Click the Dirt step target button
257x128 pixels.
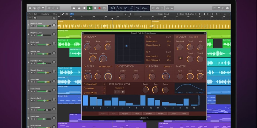pos(184,114)
